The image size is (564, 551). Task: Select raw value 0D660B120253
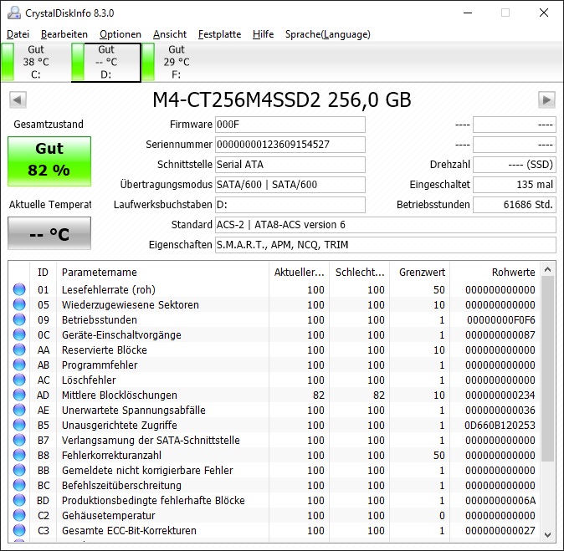(500, 426)
